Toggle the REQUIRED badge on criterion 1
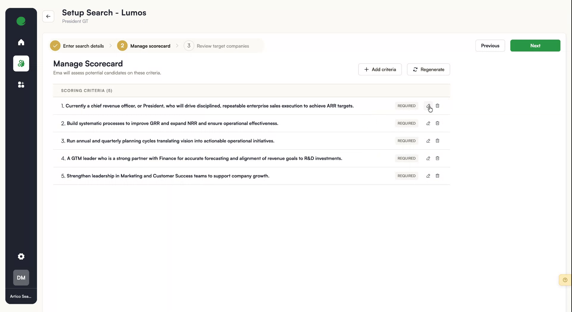 click(406, 106)
